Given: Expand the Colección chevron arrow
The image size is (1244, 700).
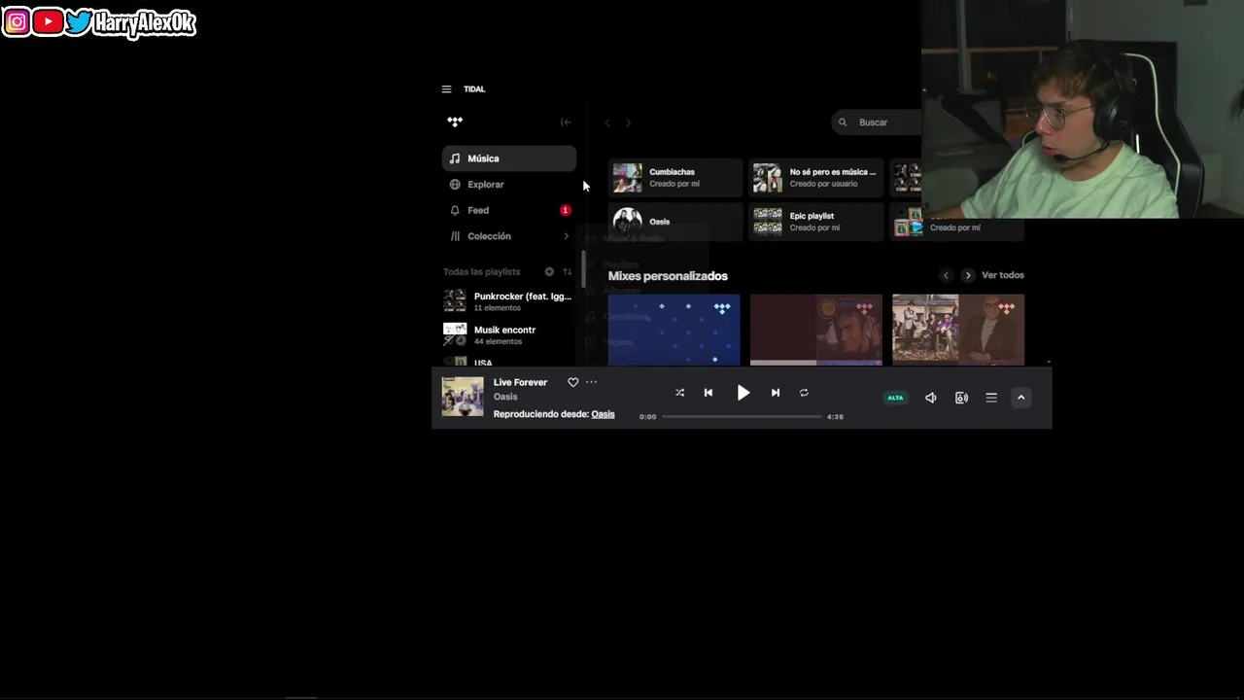Looking at the screenshot, I should point(567,236).
